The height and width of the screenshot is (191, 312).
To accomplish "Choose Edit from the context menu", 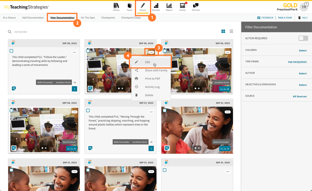I will click(x=148, y=62).
